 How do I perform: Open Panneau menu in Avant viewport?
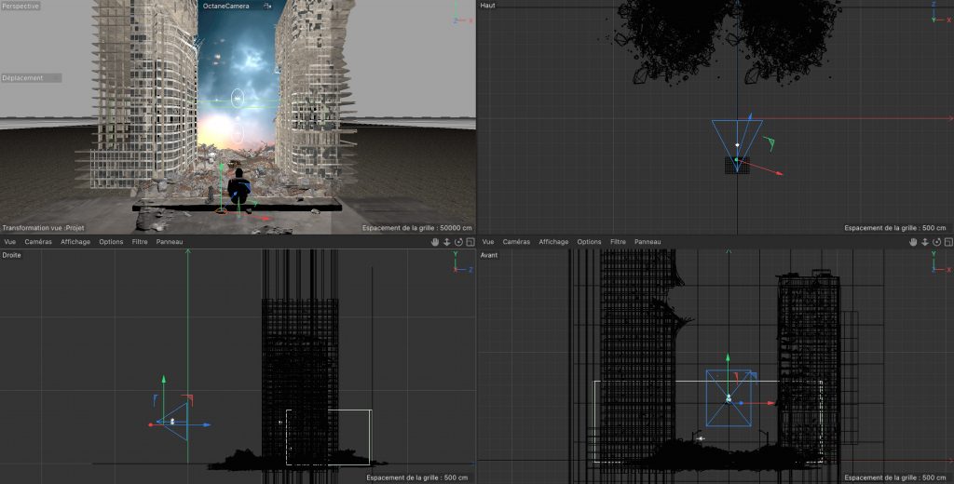click(x=647, y=242)
